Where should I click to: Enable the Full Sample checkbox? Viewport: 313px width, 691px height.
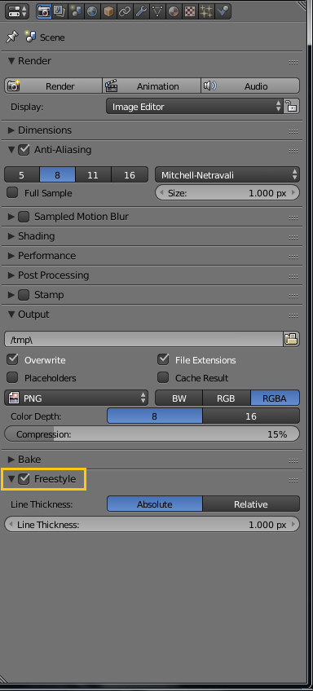13,193
